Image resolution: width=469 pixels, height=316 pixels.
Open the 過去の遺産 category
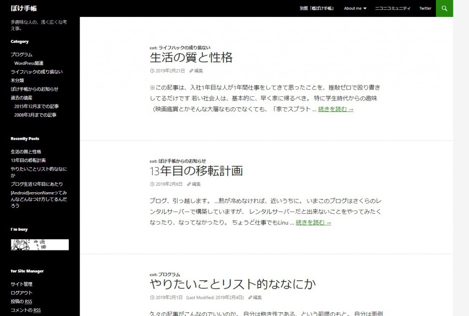coord(22,98)
